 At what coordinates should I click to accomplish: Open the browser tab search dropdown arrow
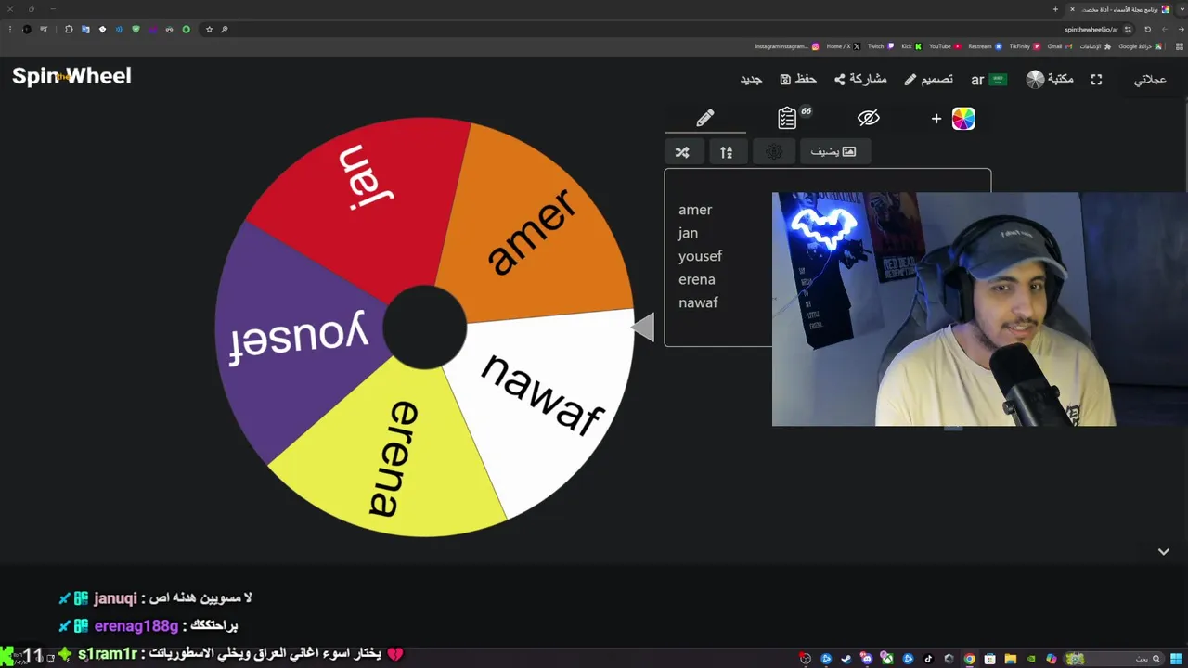(1182, 9)
